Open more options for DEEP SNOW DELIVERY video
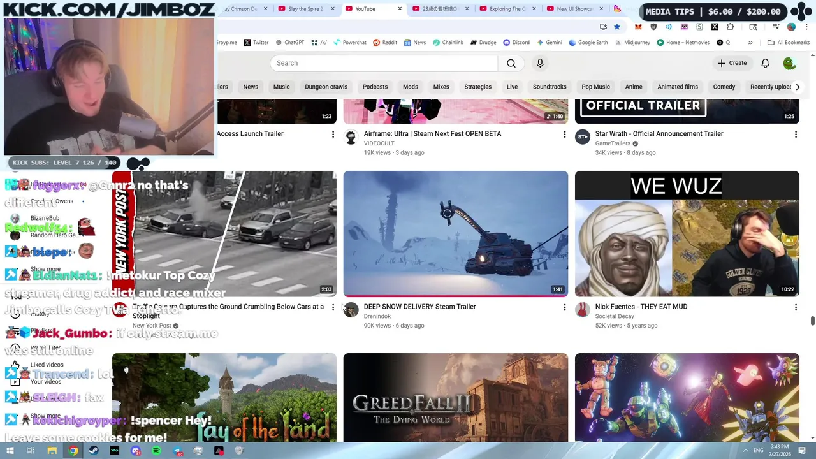The image size is (816, 459). [x=564, y=307]
